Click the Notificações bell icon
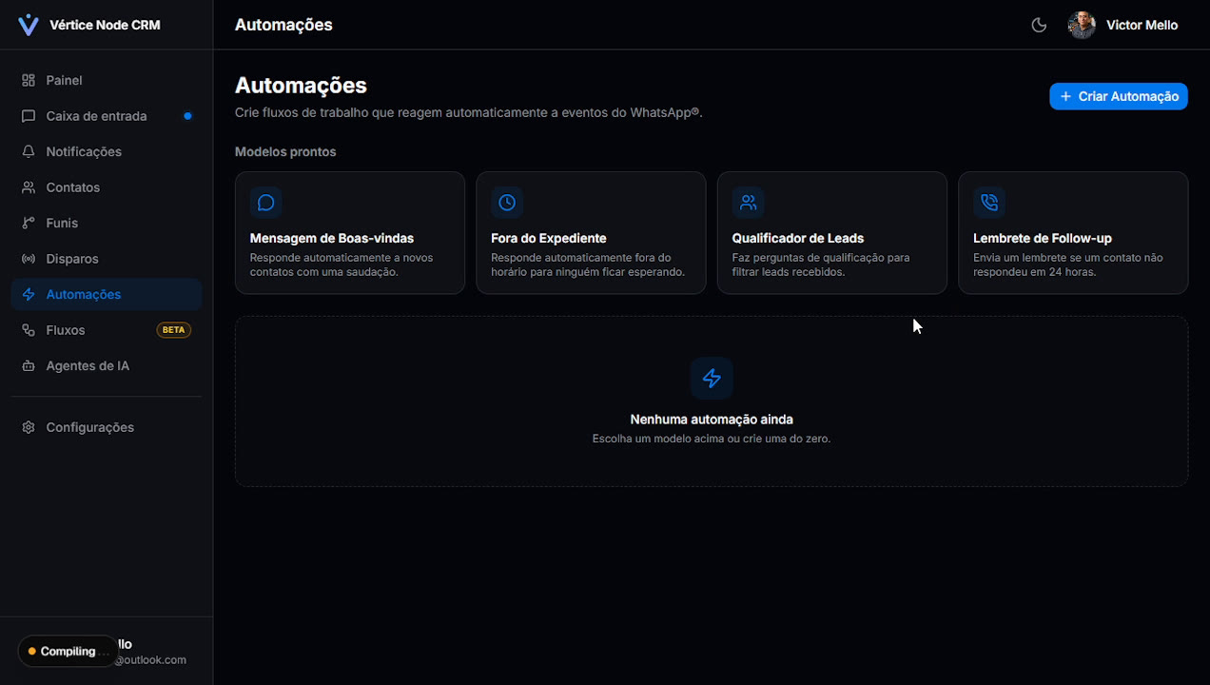 coord(29,151)
